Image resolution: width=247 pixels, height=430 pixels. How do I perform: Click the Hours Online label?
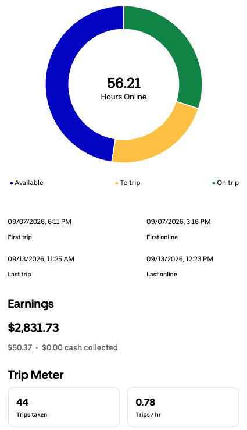tap(124, 97)
